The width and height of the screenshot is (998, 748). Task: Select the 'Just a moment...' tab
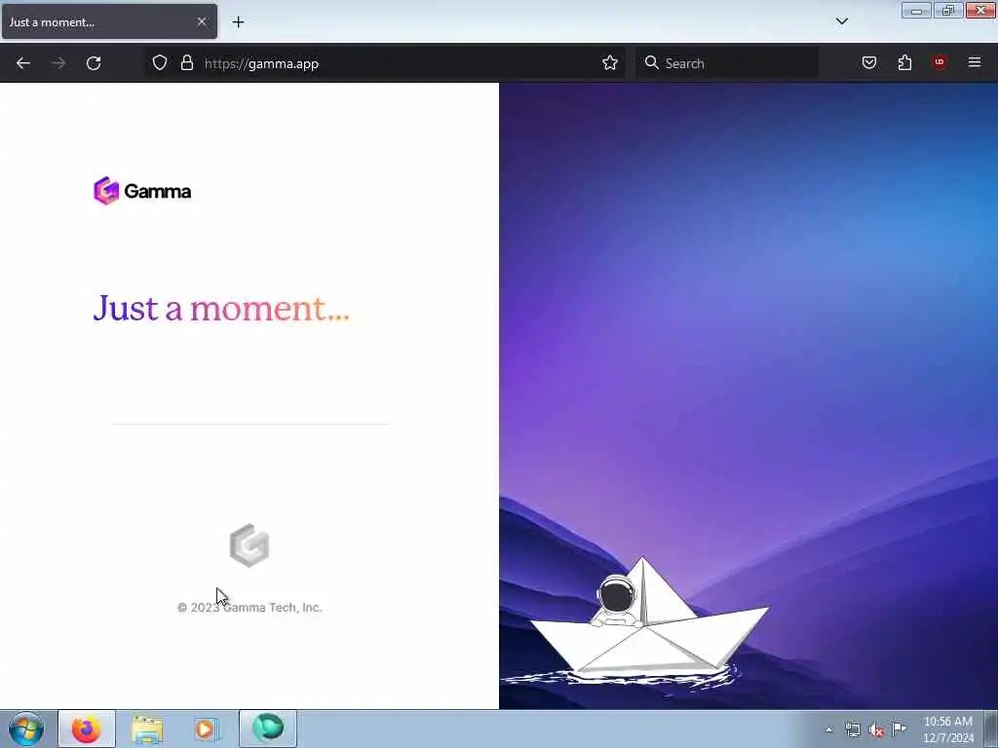109,21
